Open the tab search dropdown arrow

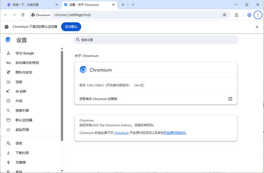(x=133, y=5)
